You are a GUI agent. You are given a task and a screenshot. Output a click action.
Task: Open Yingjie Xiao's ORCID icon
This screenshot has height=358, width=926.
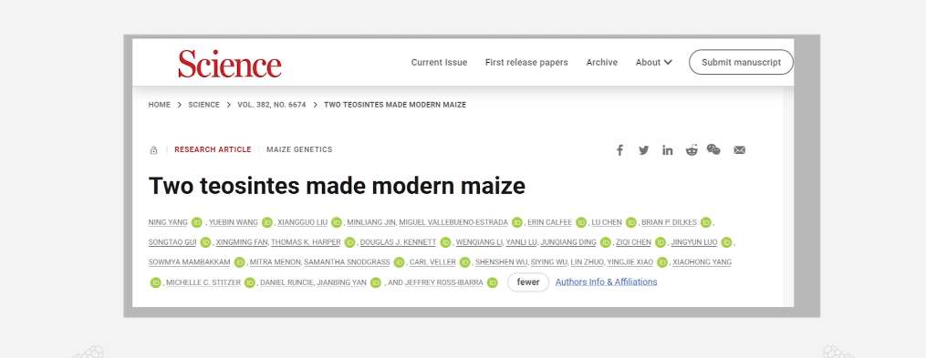[x=662, y=262]
